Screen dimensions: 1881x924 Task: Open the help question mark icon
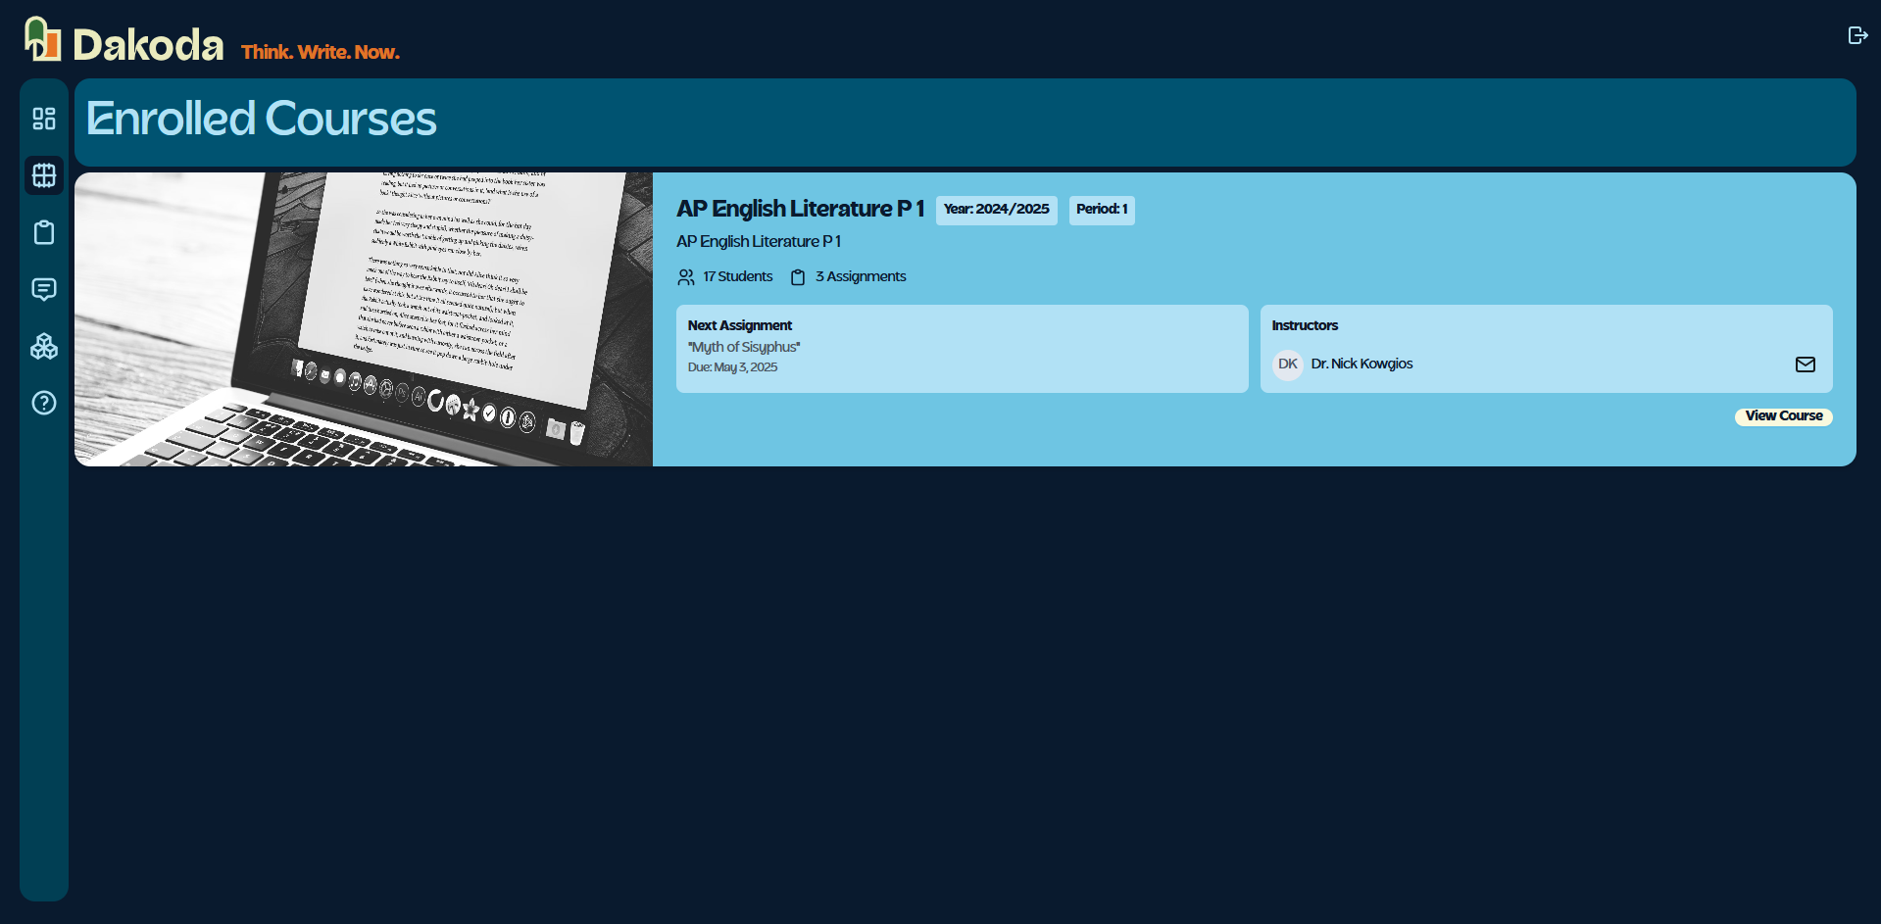point(44,403)
